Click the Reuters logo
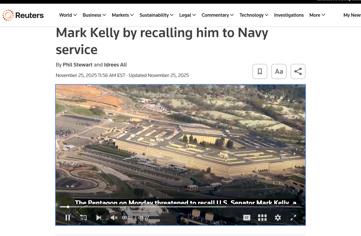This screenshot has height=236, width=361. click(23, 15)
